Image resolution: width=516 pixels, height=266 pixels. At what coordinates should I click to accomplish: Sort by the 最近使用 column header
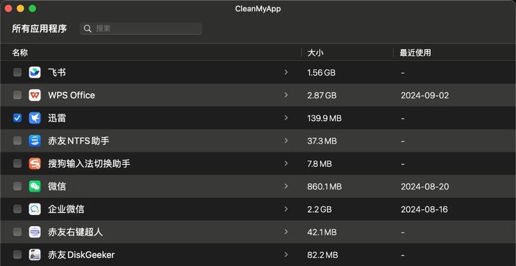pos(416,53)
